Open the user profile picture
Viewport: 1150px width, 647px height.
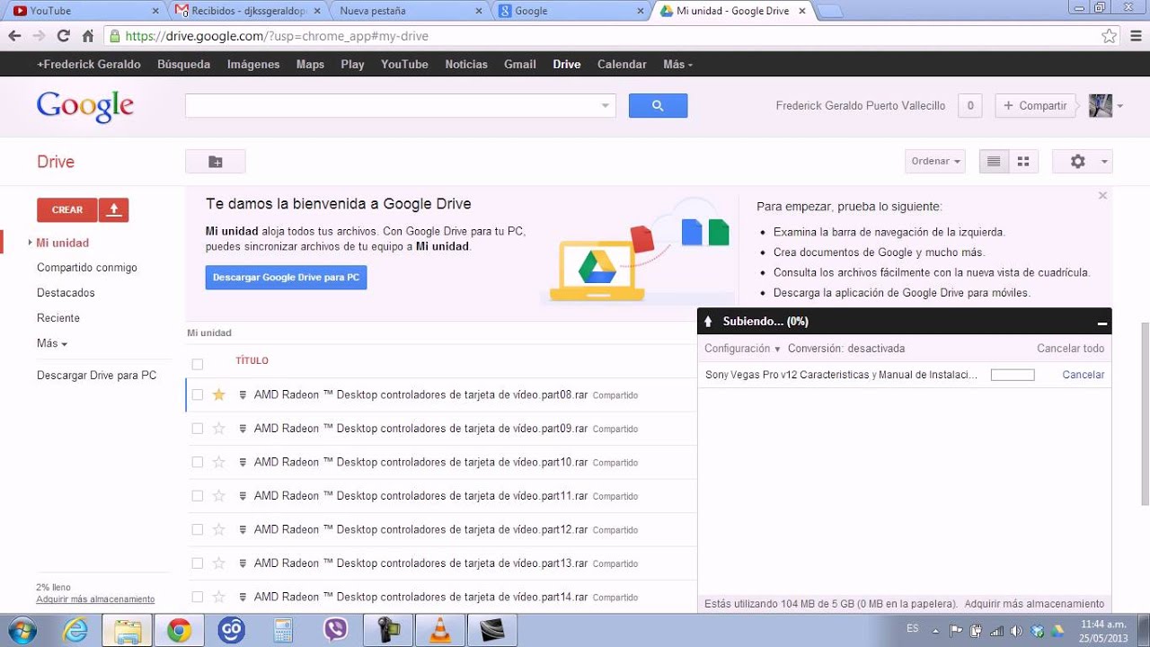(1101, 106)
